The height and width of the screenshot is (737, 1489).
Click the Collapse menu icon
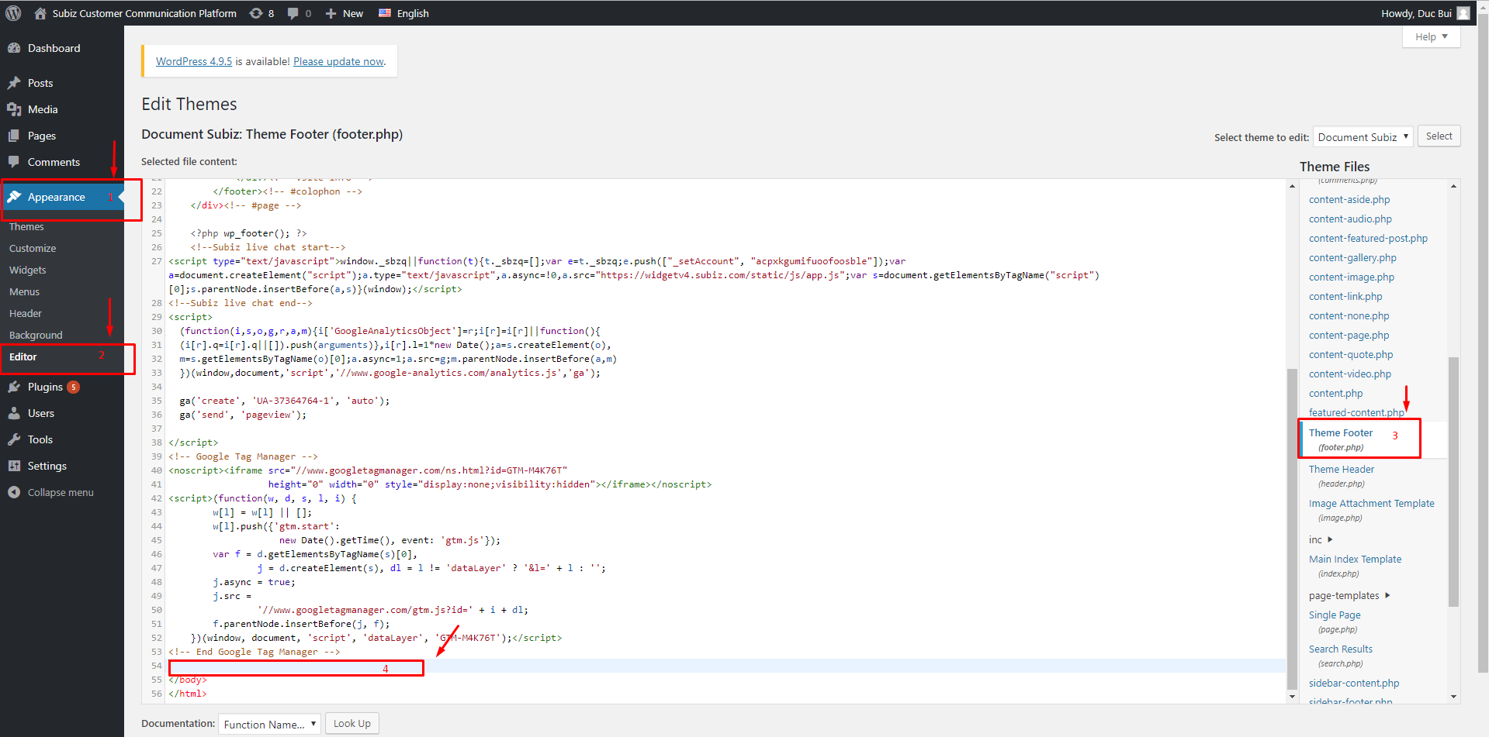coord(14,492)
